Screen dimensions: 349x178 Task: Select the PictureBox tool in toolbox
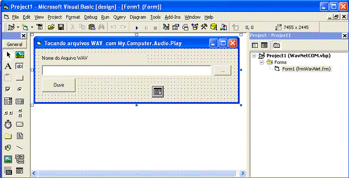point(20,55)
